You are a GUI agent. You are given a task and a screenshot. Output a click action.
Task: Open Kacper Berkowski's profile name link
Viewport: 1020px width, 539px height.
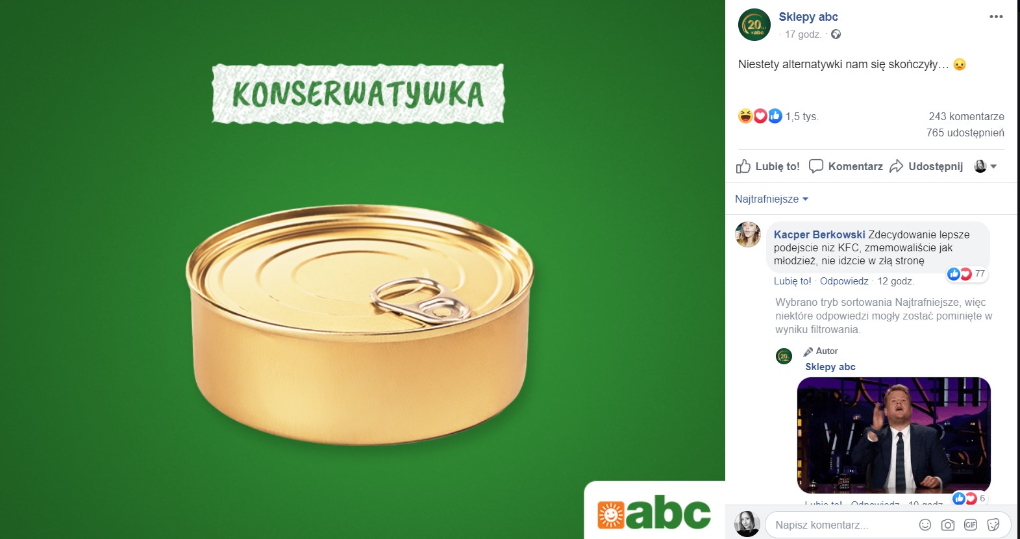pyautogui.click(x=819, y=234)
